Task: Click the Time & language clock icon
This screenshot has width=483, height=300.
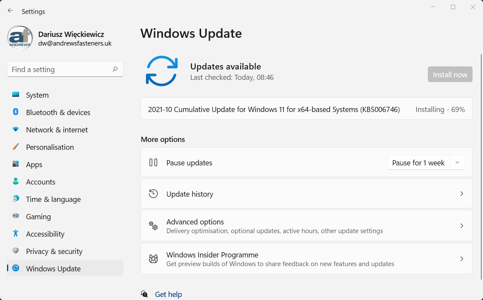Action: coord(16,199)
